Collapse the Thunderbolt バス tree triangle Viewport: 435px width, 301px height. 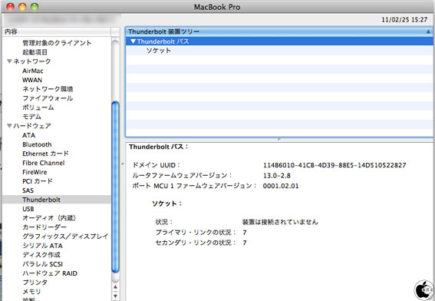[x=133, y=41]
